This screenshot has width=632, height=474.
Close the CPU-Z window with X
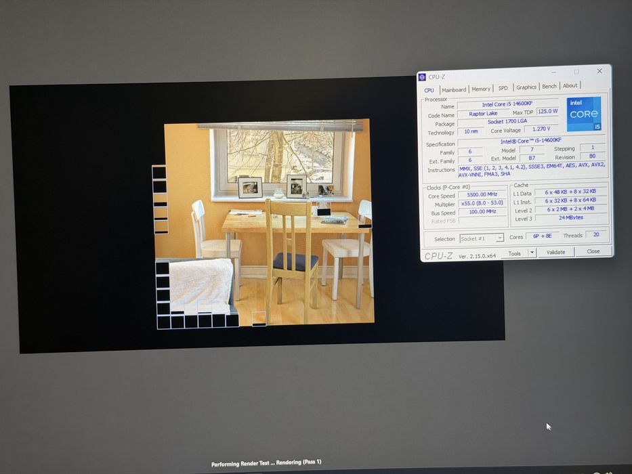599,71
